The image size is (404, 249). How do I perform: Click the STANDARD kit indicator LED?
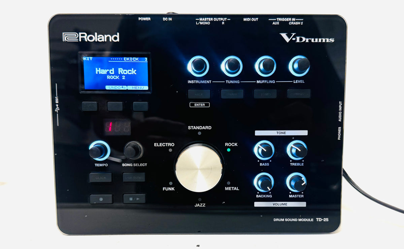(x=200, y=133)
